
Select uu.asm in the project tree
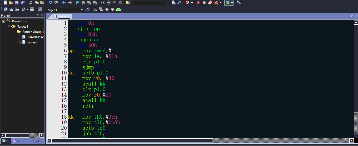(33, 42)
